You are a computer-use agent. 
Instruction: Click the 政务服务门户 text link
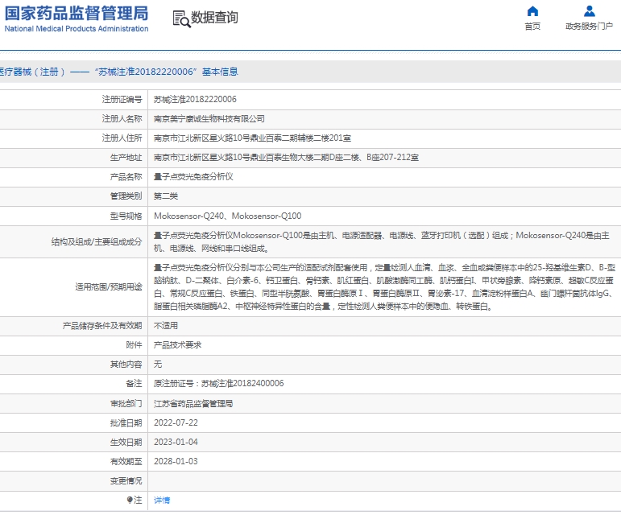click(x=590, y=27)
